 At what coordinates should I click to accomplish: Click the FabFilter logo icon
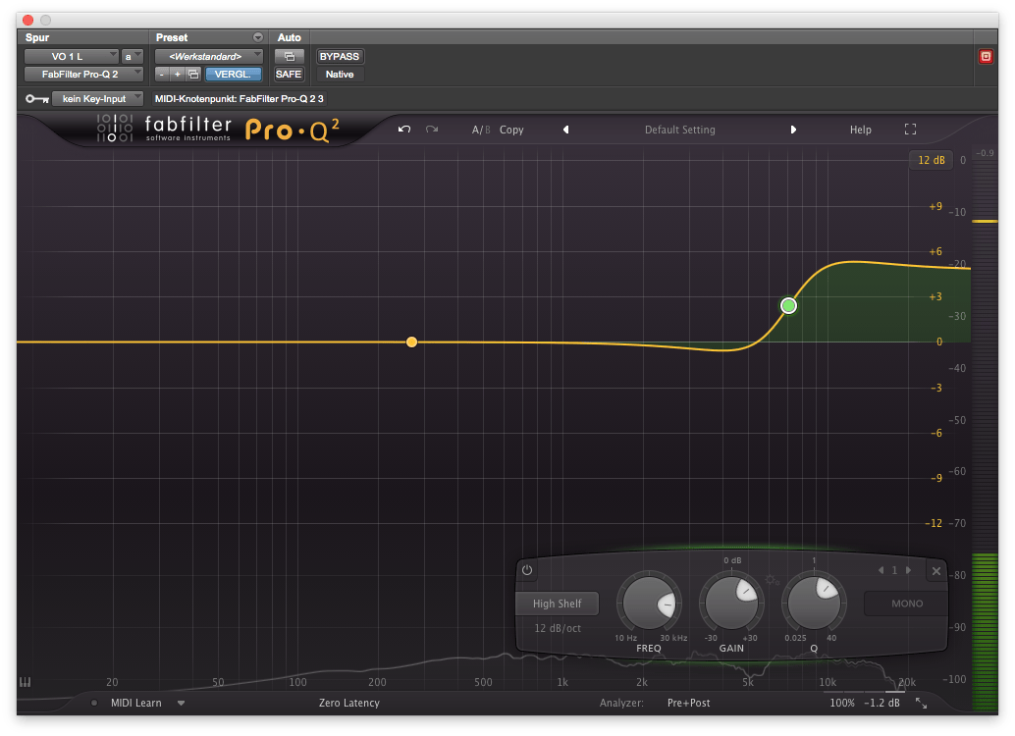(x=115, y=128)
